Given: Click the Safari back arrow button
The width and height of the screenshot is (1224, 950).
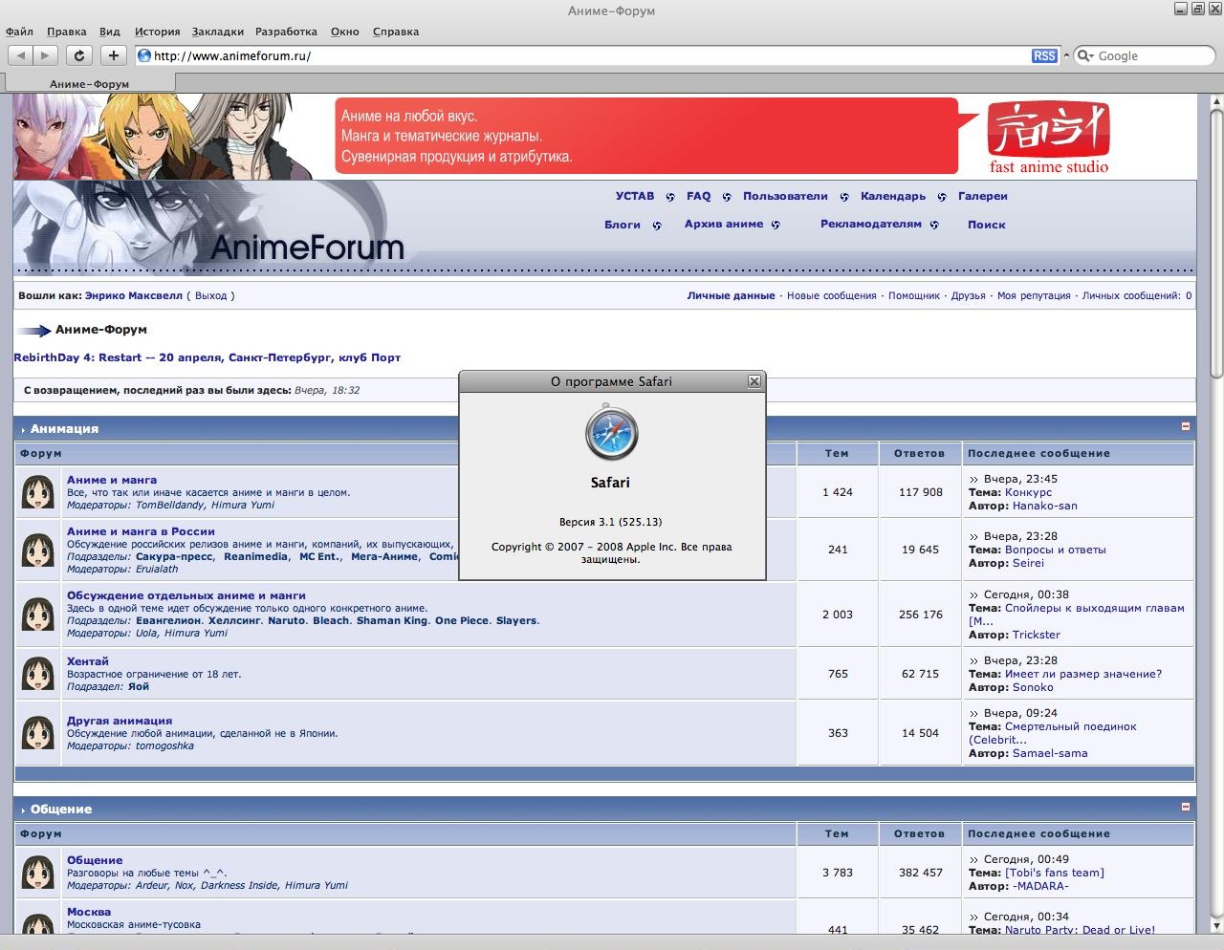Looking at the screenshot, I should point(20,55).
